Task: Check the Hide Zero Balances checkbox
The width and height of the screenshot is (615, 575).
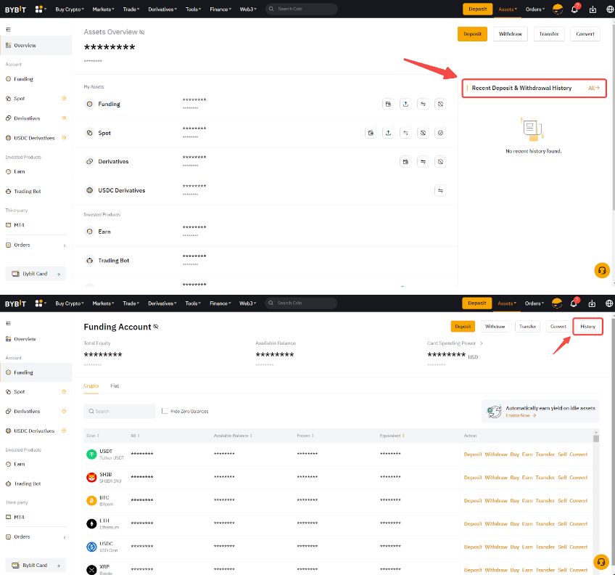Action: click(165, 411)
